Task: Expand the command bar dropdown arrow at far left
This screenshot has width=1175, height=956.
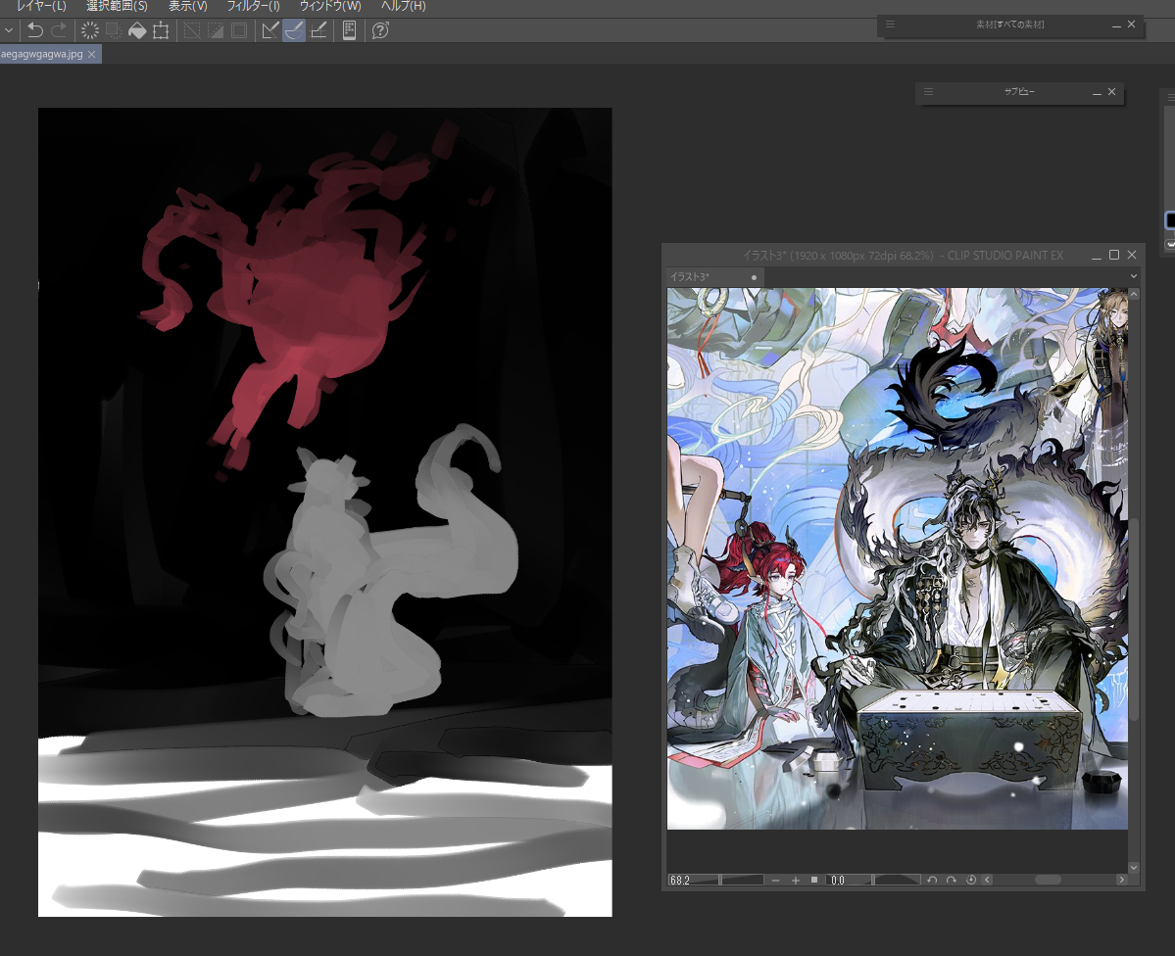Action: click(9, 30)
